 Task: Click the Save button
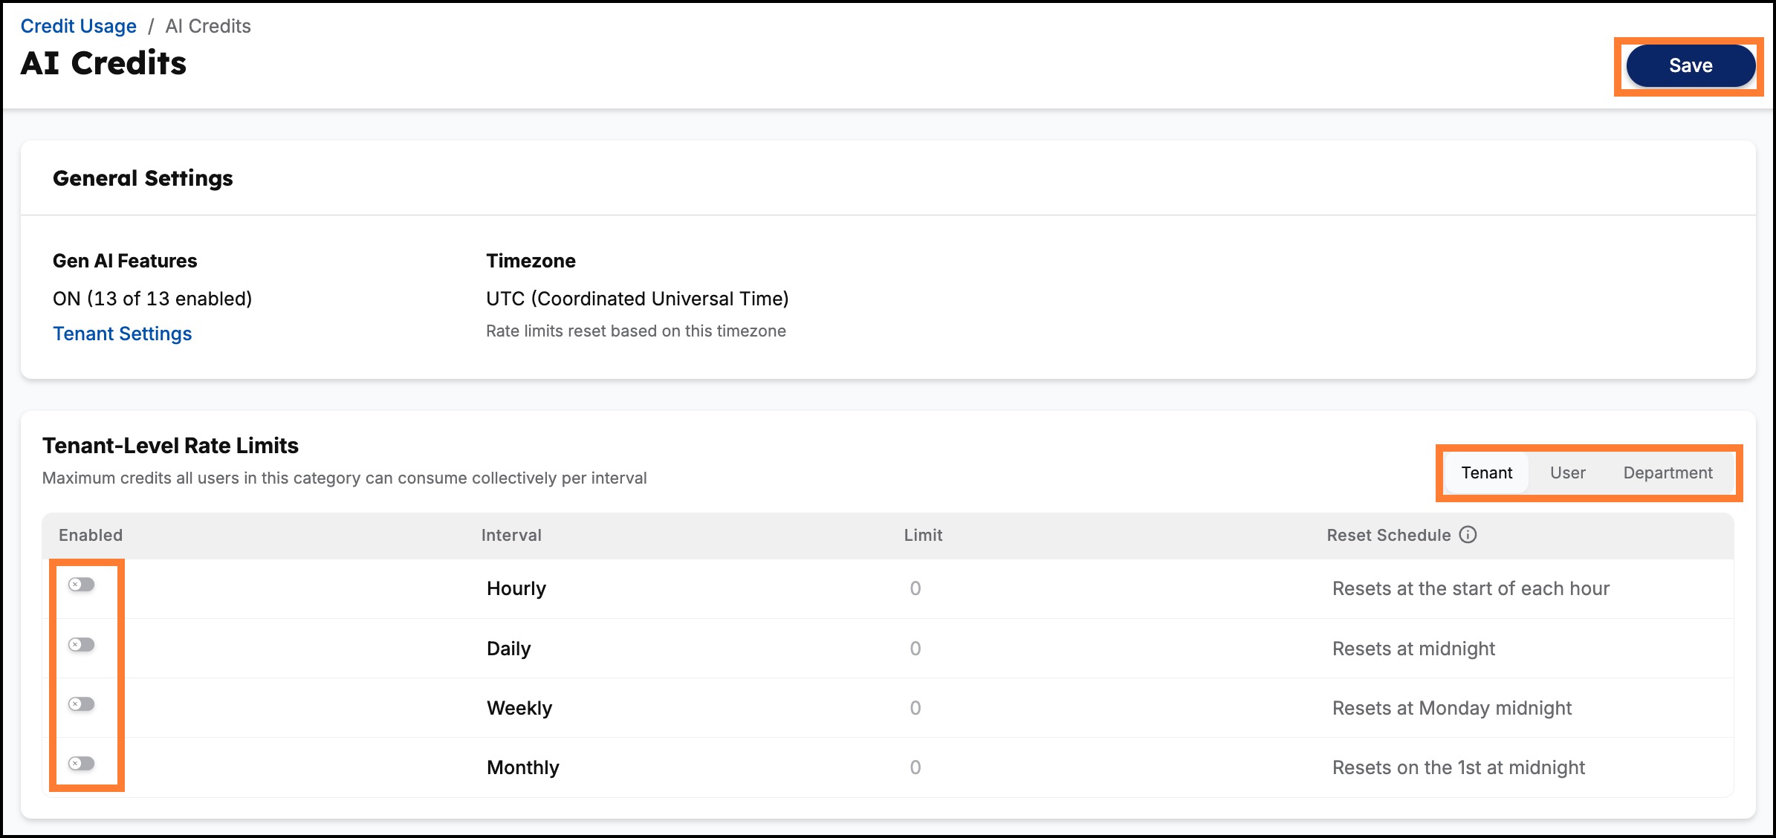(x=1691, y=66)
